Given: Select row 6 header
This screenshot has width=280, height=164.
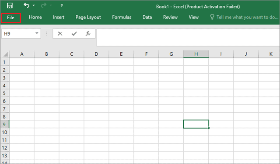Looking at the screenshot, I should pyautogui.click(x=4, y=101).
